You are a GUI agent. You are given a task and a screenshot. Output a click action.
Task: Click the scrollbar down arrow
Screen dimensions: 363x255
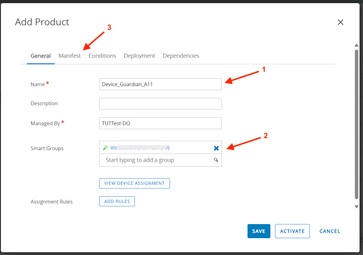point(356,206)
